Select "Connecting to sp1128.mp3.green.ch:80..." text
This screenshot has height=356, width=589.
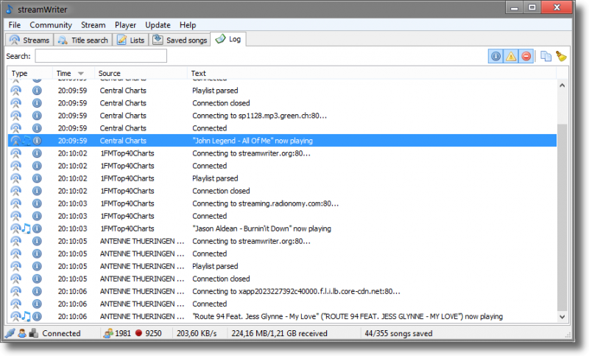(x=260, y=116)
